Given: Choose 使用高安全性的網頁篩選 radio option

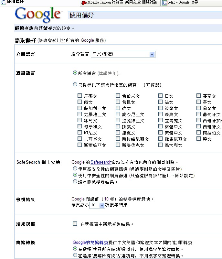Looking at the screenshot, I should point(75,169).
